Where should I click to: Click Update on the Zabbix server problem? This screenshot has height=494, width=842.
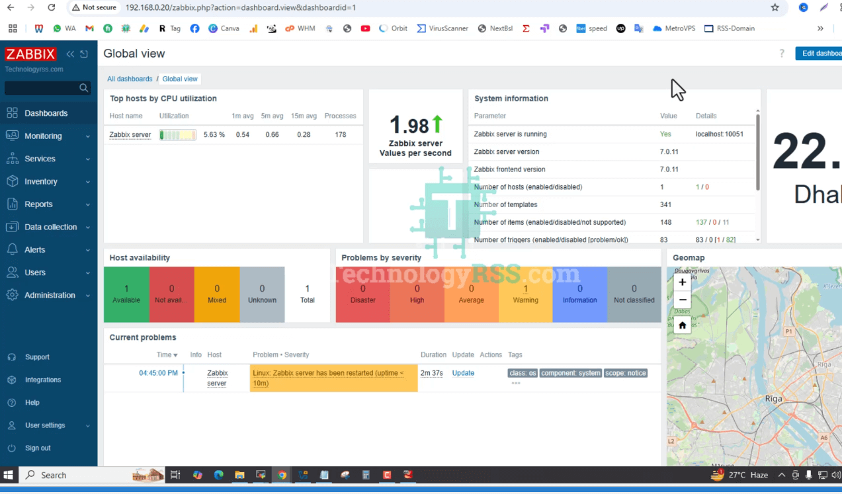[462, 373]
